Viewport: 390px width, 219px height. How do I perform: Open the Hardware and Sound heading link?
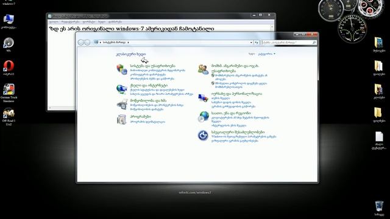tap(148, 100)
